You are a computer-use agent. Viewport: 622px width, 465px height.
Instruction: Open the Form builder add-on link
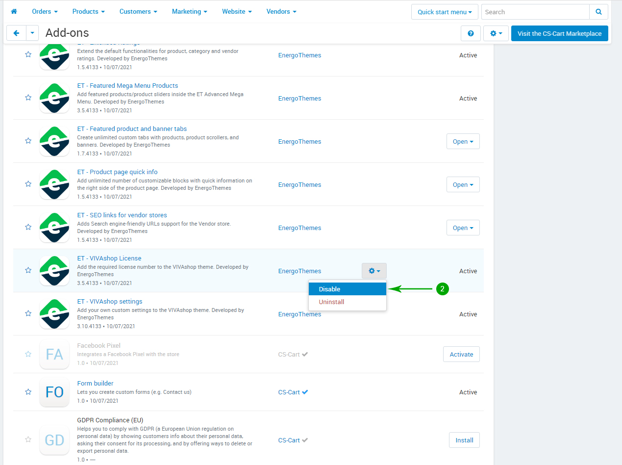pos(95,384)
